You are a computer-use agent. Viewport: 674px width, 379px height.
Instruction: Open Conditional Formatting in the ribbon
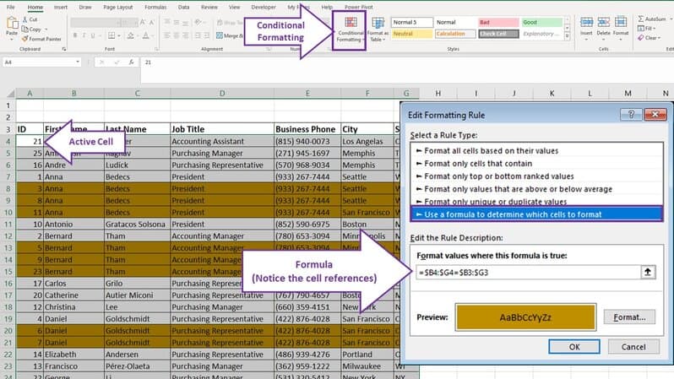(x=351, y=30)
